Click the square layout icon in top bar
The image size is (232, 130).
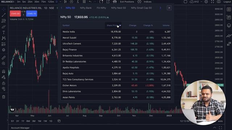coord(185,2)
